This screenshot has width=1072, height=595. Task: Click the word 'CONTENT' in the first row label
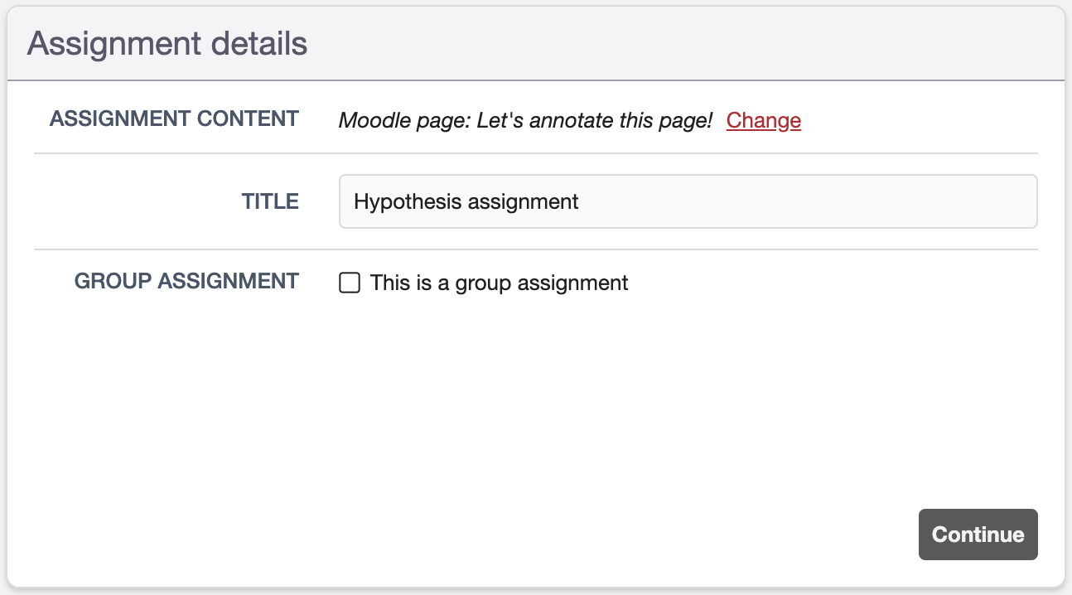(x=248, y=119)
